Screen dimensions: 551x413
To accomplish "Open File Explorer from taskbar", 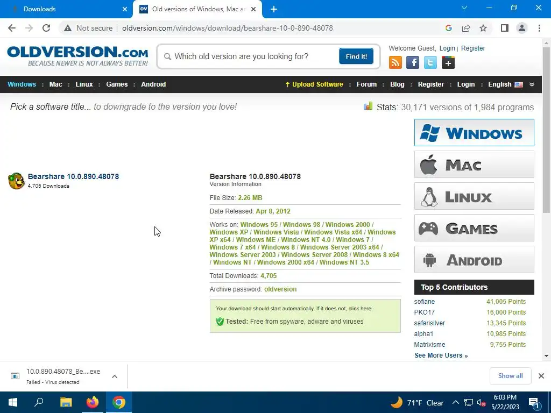I will tap(66, 402).
